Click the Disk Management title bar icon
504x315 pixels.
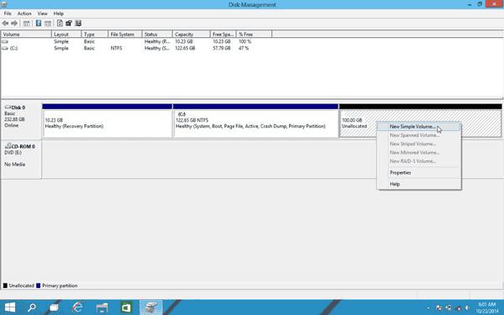pyautogui.click(x=4, y=4)
